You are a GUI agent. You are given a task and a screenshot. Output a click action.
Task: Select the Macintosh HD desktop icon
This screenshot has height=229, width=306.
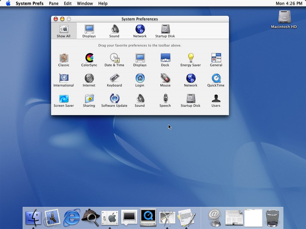click(284, 19)
